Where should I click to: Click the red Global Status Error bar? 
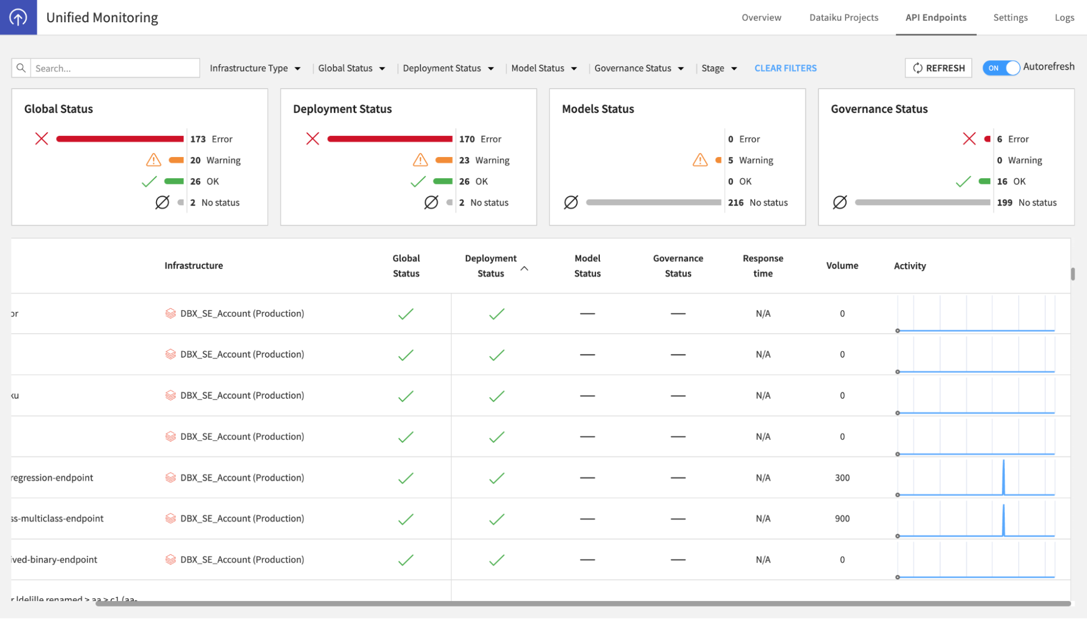pyautogui.click(x=120, y=139)
